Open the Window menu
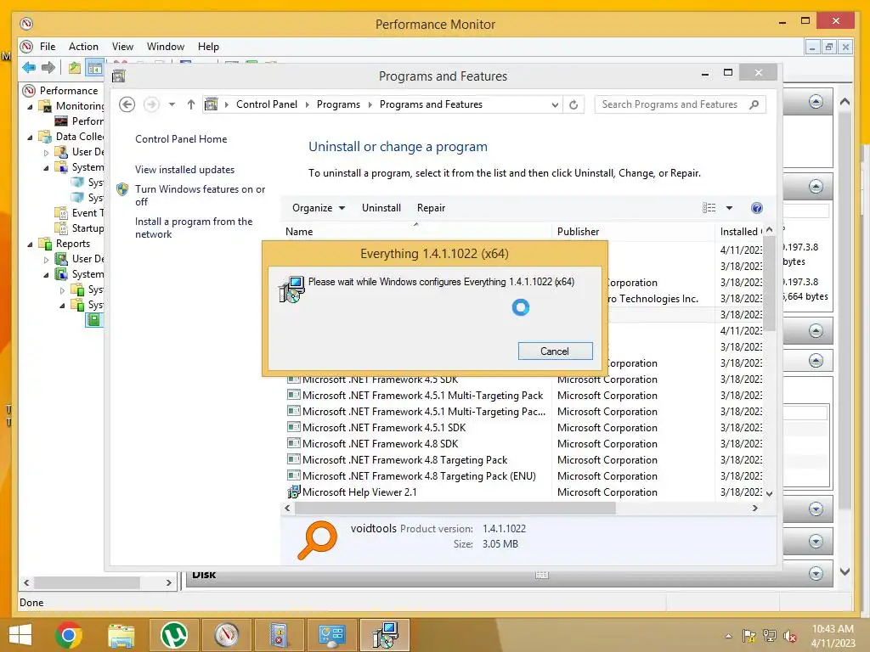Viewport: 870px width, 652px height. point(166,47)
